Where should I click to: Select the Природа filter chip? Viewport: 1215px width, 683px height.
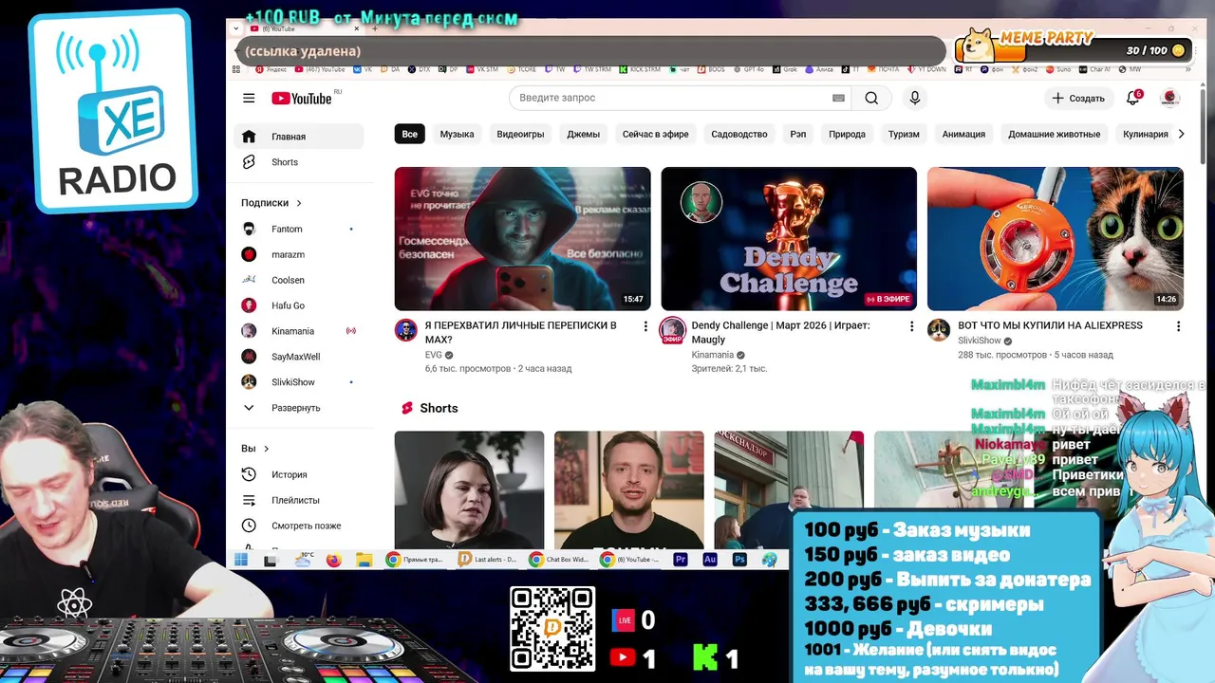click(847, 134)
